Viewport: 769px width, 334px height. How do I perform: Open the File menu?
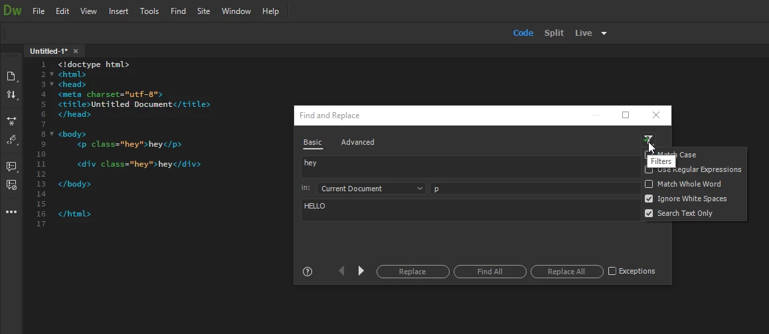[x=39, y=11]
